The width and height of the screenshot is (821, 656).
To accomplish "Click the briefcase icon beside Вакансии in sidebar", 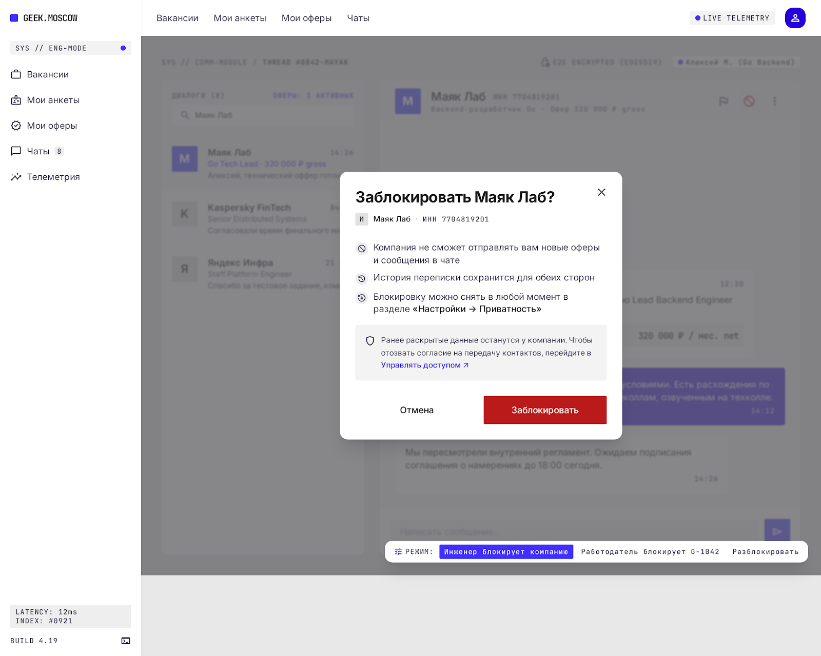I will point(16,74).
